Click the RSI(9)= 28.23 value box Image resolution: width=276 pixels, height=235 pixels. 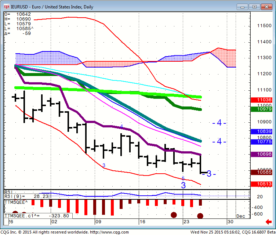(x=26, y=196)
